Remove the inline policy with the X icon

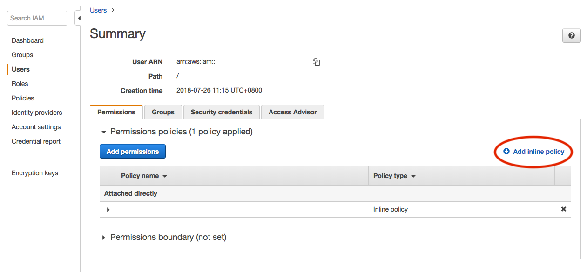(563, 209)
